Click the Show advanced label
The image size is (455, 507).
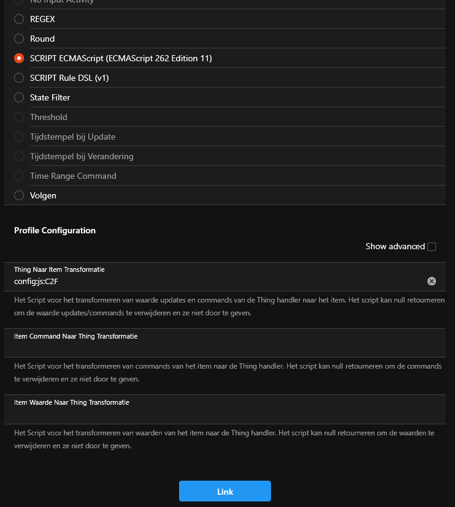pyautogui.click(x=395, y=247)
